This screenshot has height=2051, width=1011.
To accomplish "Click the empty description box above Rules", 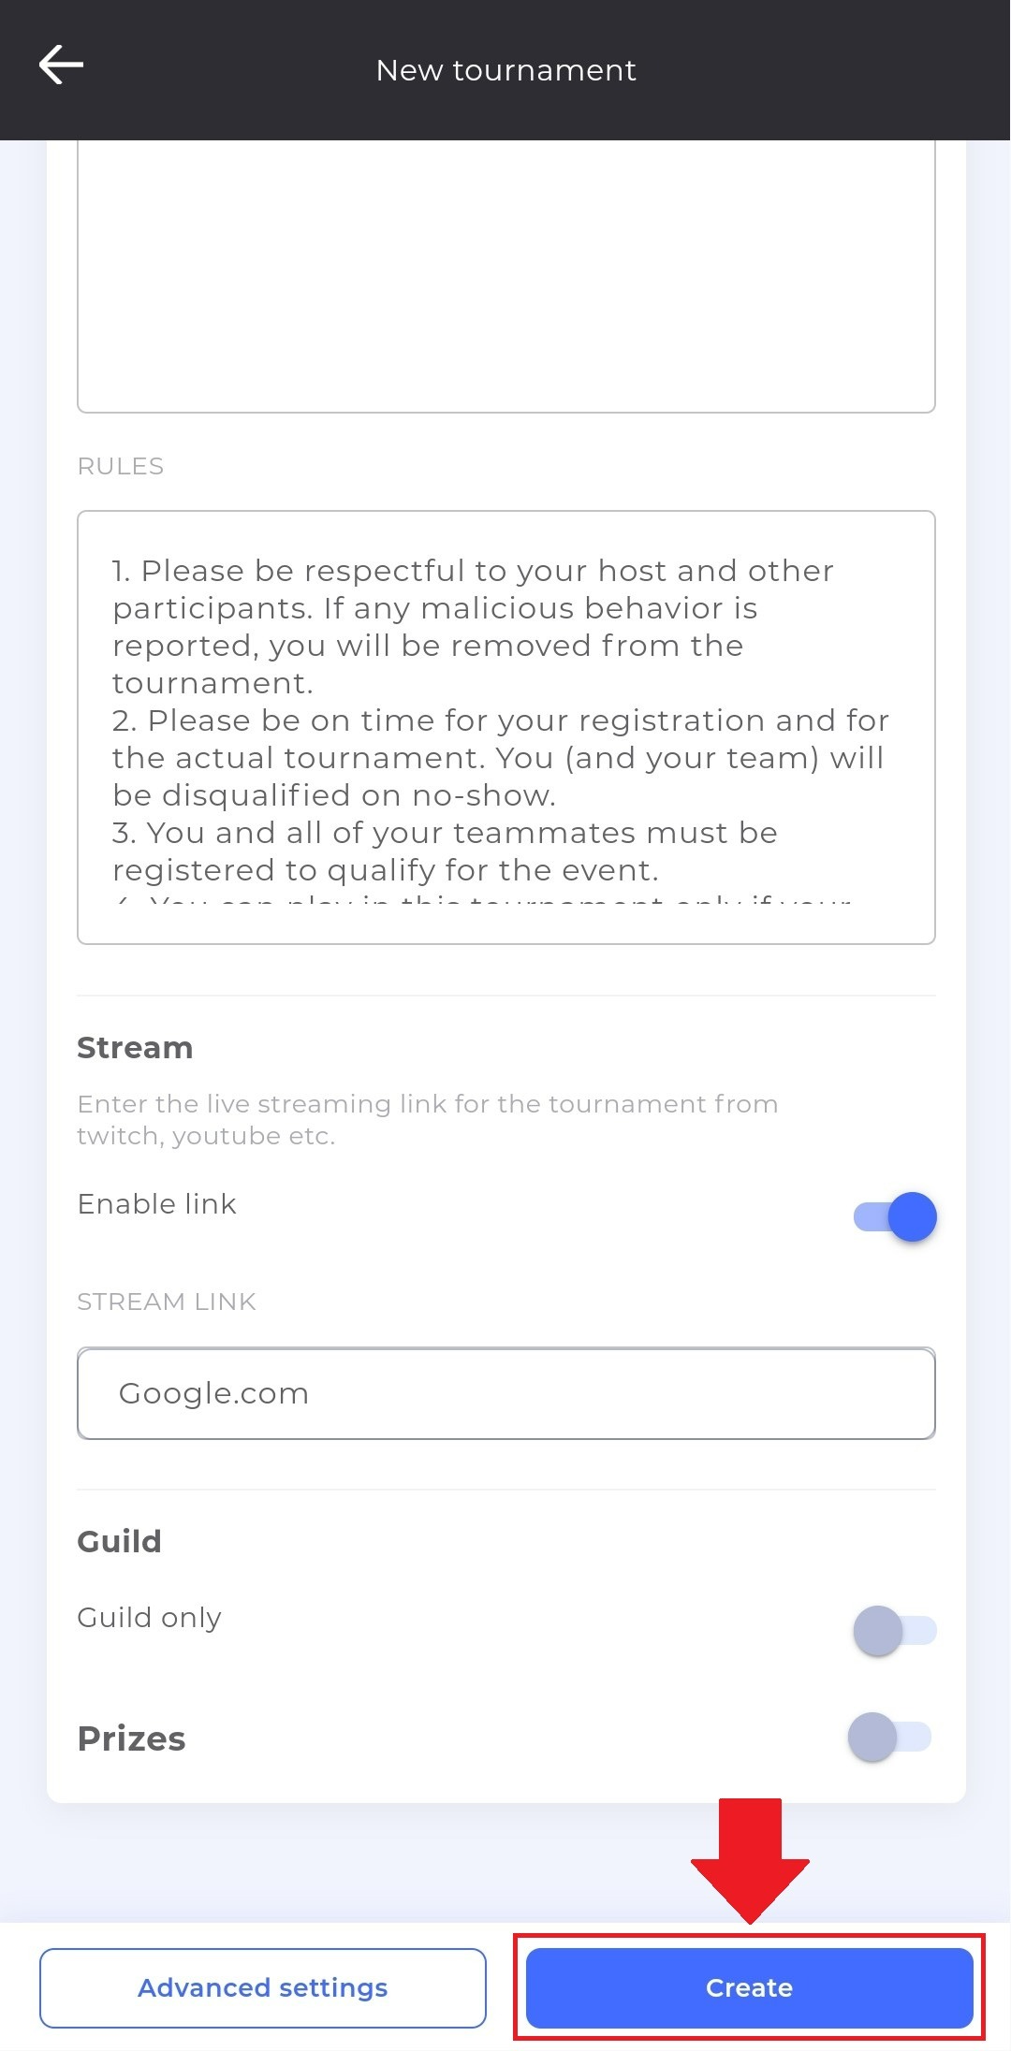I will [506, 277].
